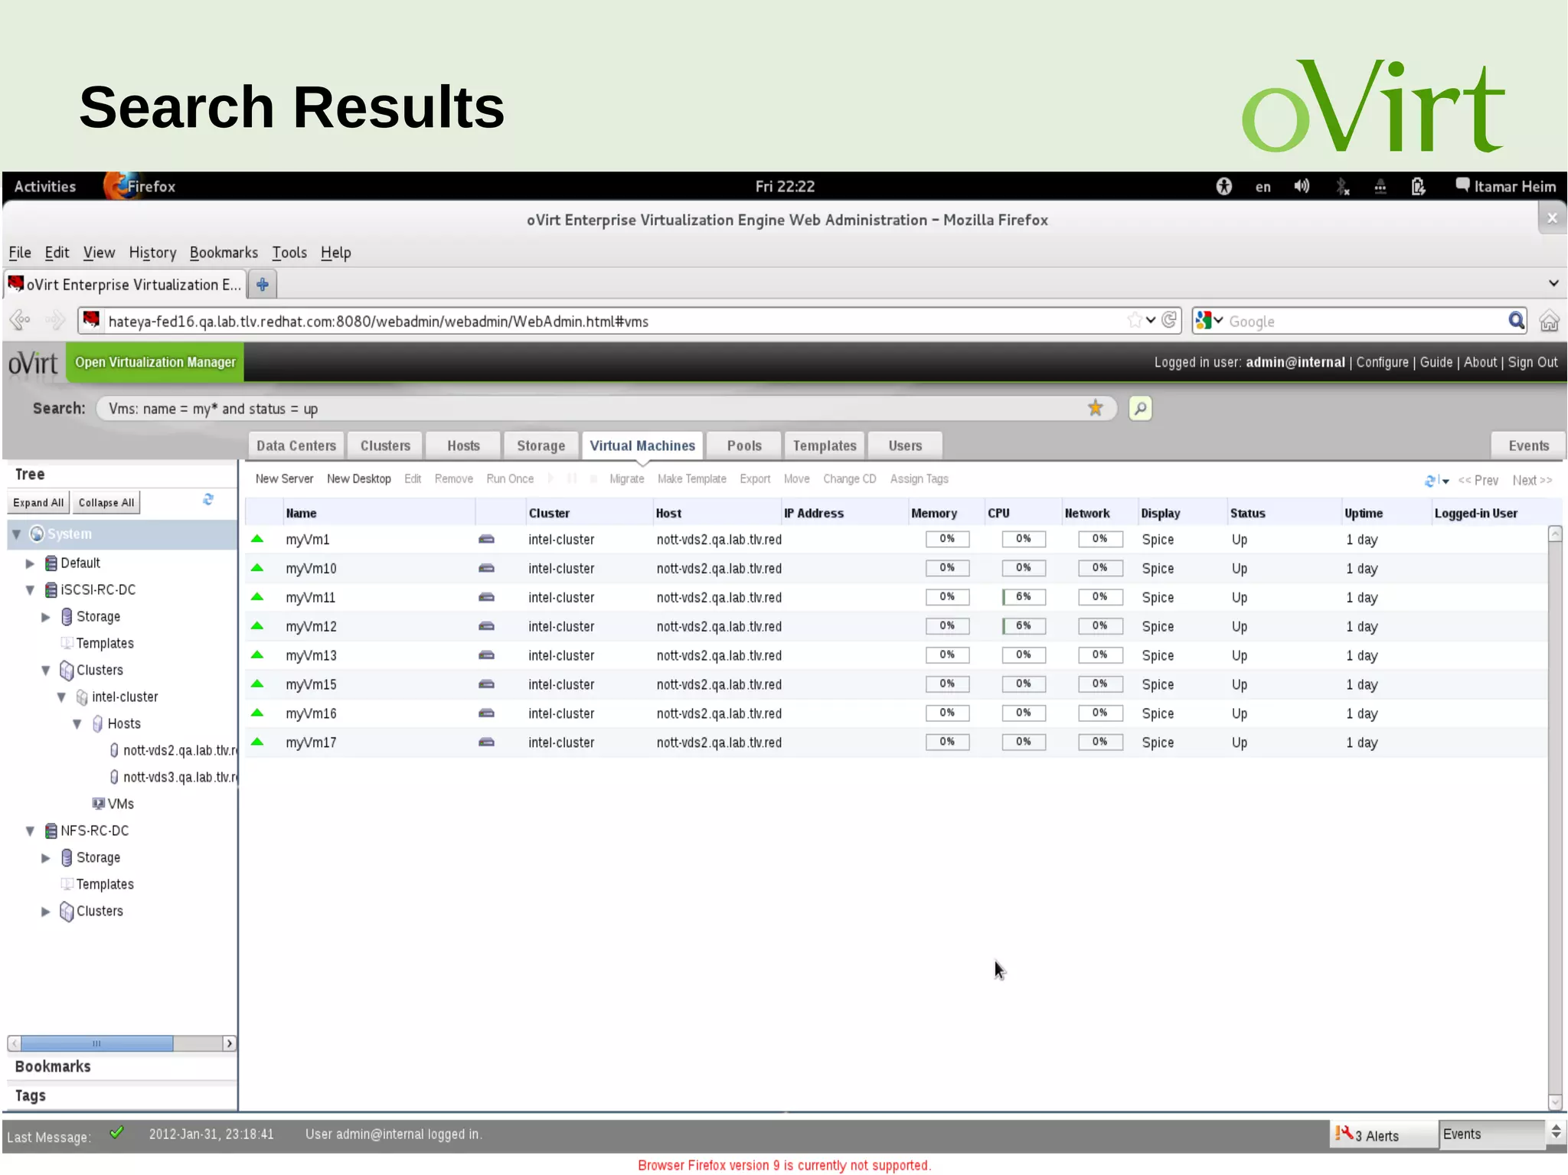Bookmark the search with star icon

1095,408
